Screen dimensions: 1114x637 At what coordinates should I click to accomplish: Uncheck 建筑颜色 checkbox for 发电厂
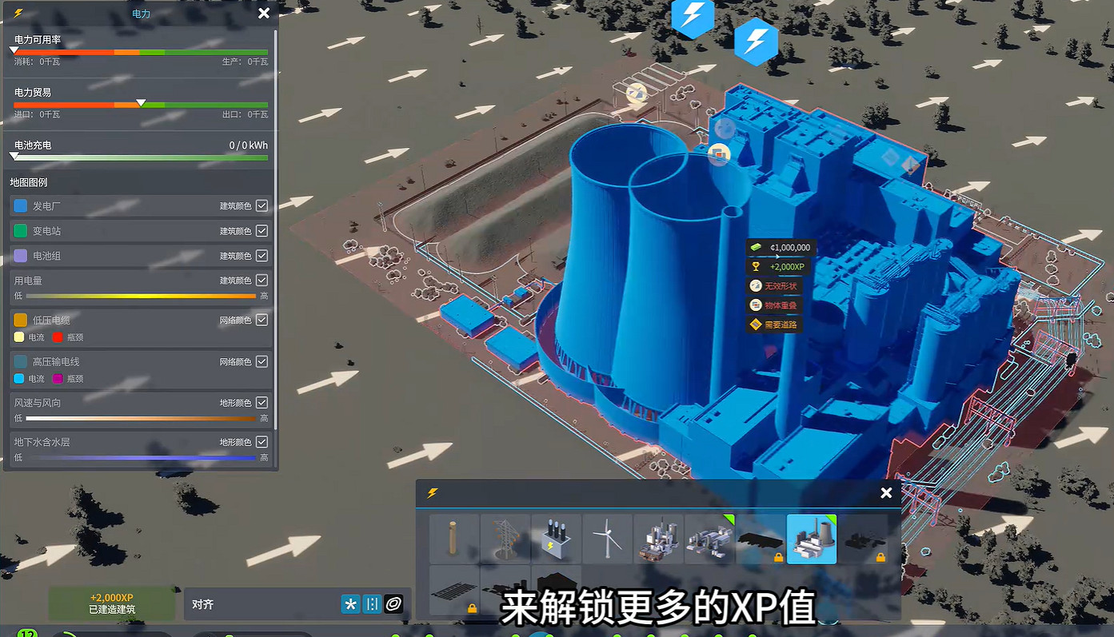pyautogui.click(x=262, y=206)
